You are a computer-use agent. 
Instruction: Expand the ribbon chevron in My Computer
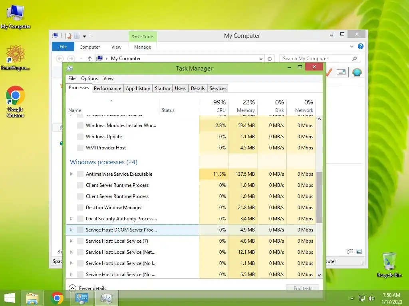click(x=352, y=46)
